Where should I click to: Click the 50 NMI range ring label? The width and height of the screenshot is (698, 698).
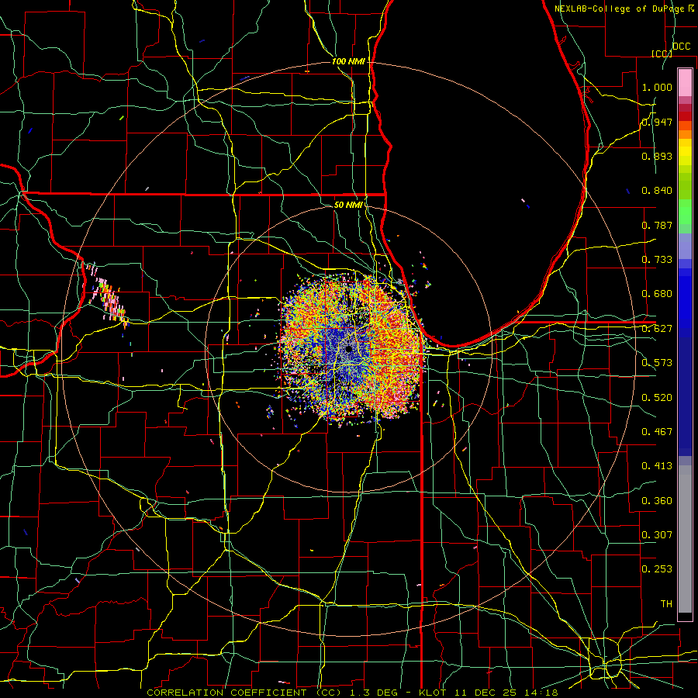348,205
